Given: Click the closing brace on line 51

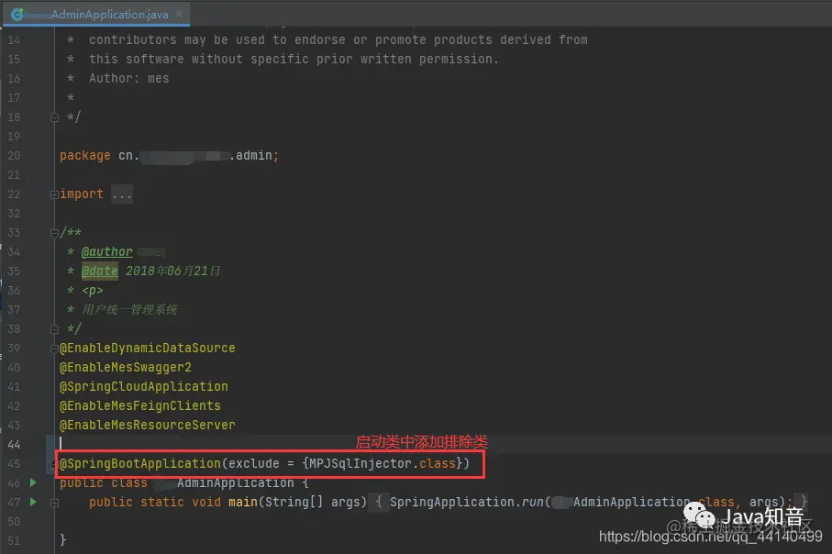Looking at the screenshot, I should click(x=62, y=539).
